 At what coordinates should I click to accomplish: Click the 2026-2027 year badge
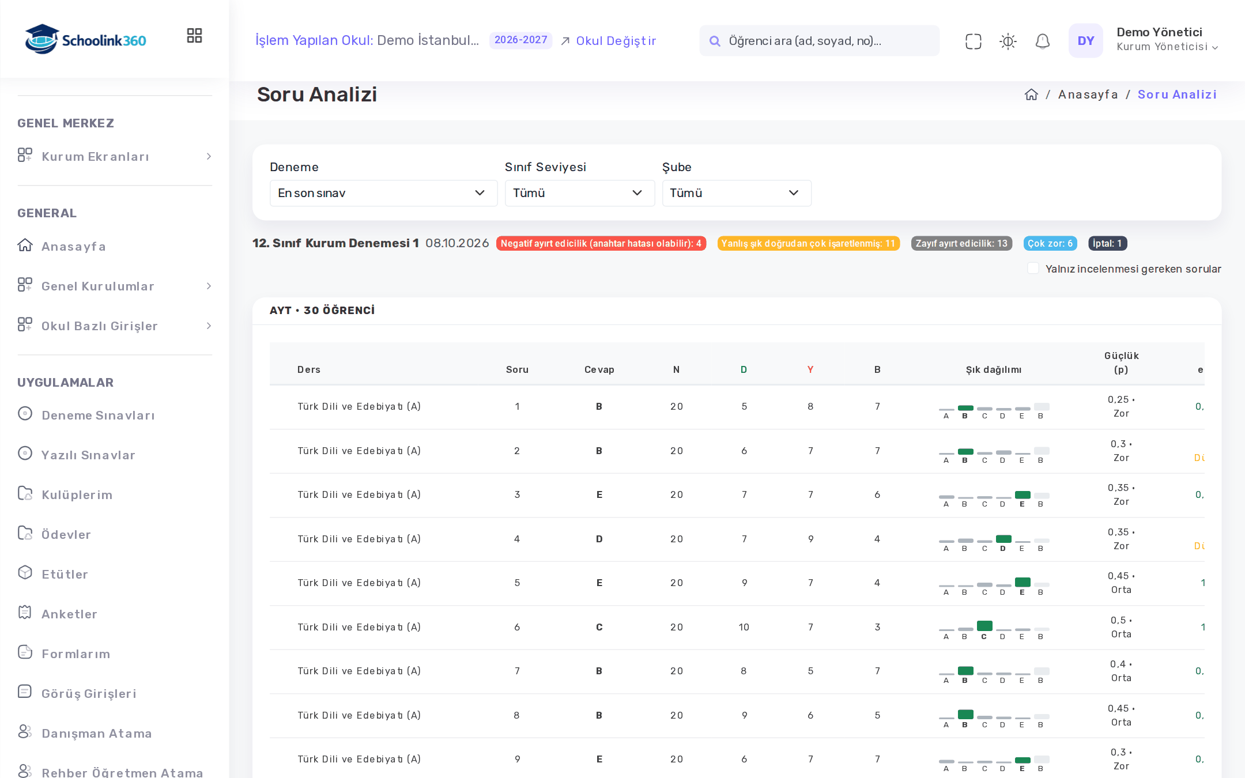pos(520,40)
